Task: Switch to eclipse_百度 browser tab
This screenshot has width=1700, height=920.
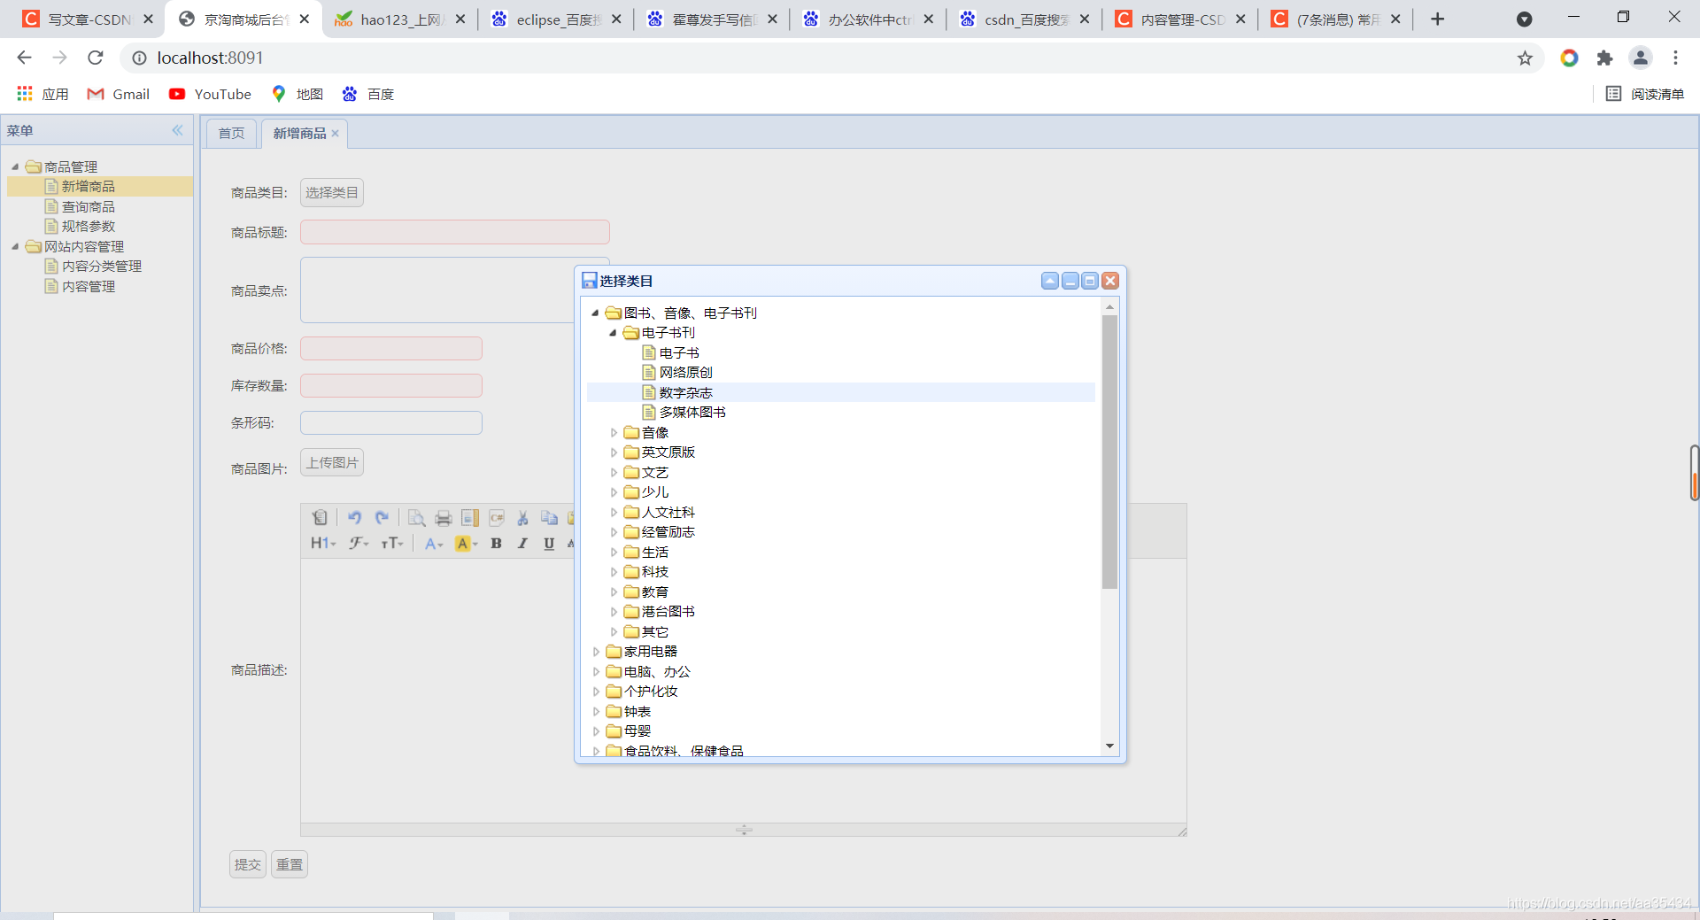Action: 556,19
